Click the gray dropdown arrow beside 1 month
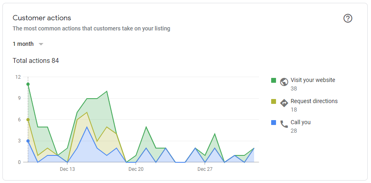 (41, 44)
